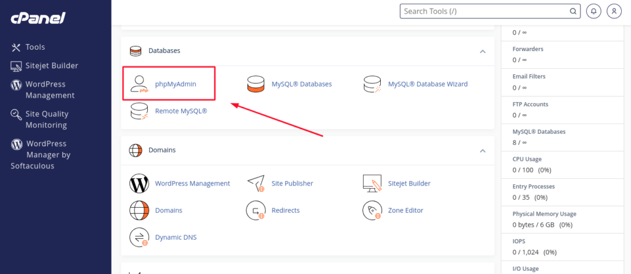This screenshot has height=274, width=631.
Task: Click the Site Publisher paper plane icon
Action: click(256, 183)
